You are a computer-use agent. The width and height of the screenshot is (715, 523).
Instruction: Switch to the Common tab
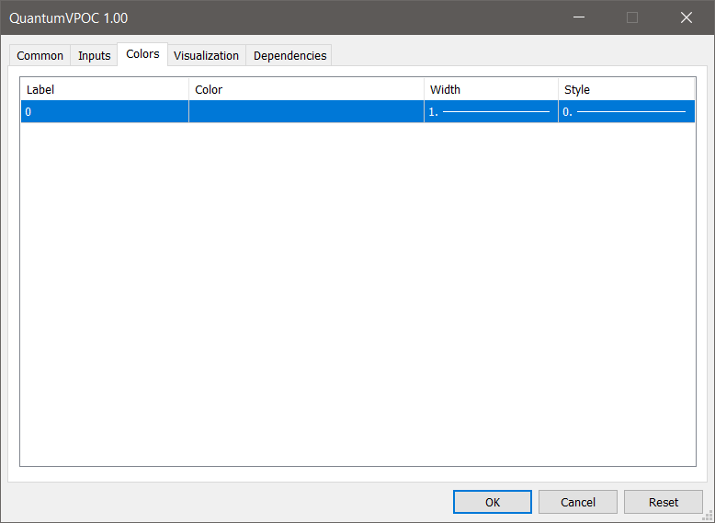(x=40, y=56)
